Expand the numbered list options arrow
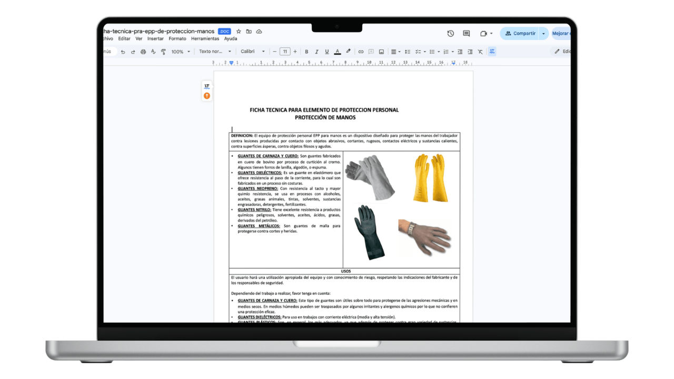 coord(453,51)
